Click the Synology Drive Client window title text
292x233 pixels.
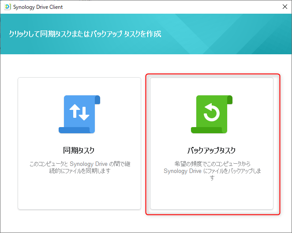38,7
